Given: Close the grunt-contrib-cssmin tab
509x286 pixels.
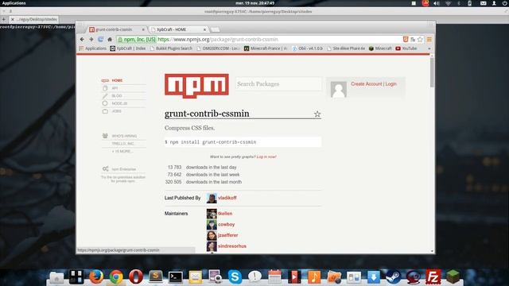Looking at the screenshot, I should (x=143, y=29).
